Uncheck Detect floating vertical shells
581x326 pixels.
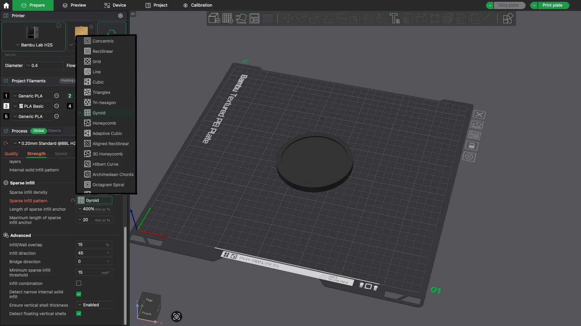point(79,313)
